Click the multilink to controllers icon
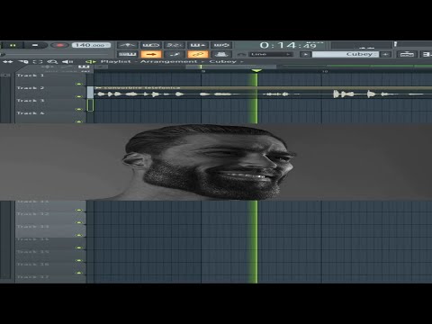 [x=221, y=54]
